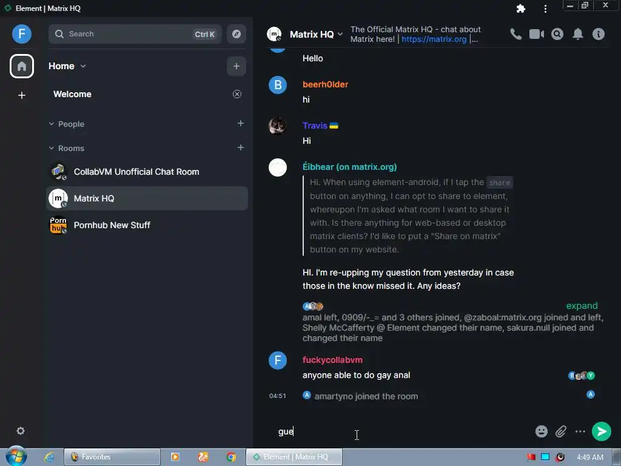621x466 pixels.
Task: Click the quoted reply message block
Action: (x=408, y=215)
